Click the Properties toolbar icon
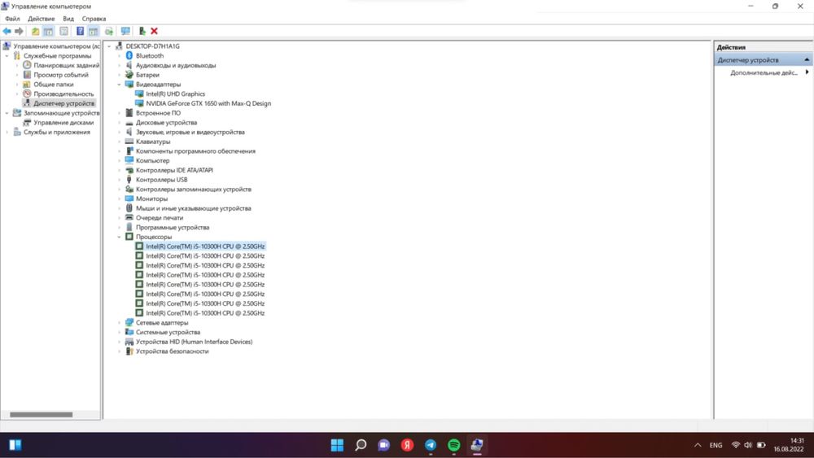This screenshot has width=814, height=458. (x=63, y=32)
